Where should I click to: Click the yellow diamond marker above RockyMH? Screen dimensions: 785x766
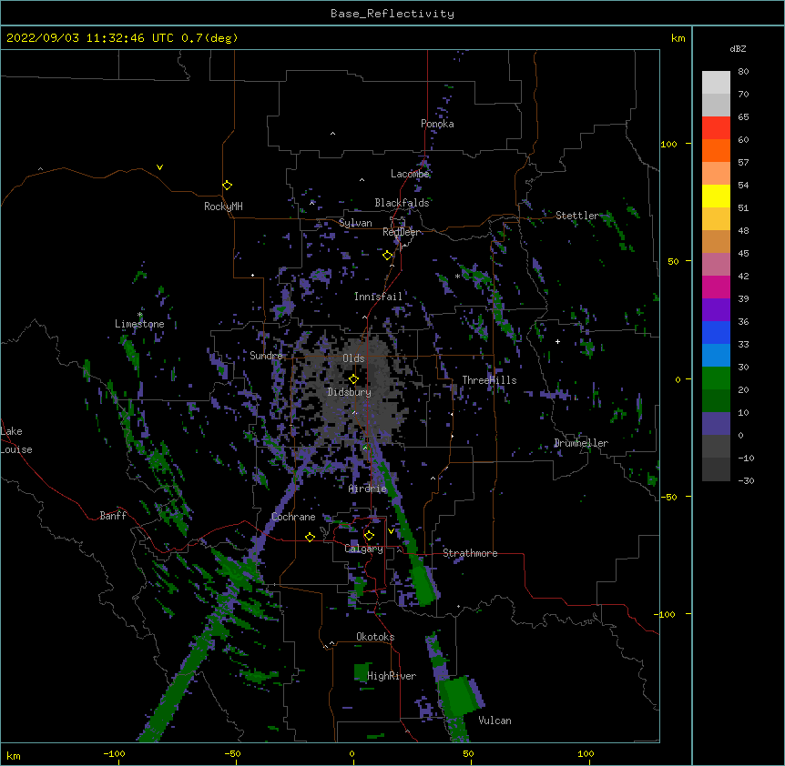[x=227, y=186]
